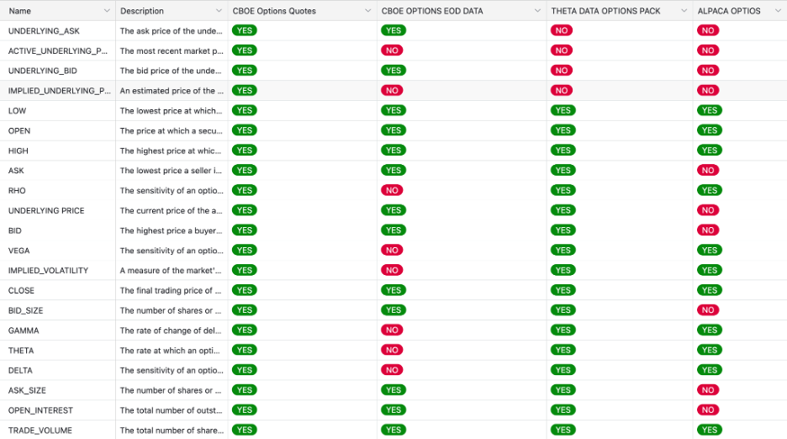Click IMPLIED_VOLATILITY's ALPACA YES badge
This screenshot has width=787, height=439.
(x=710, y=270)
